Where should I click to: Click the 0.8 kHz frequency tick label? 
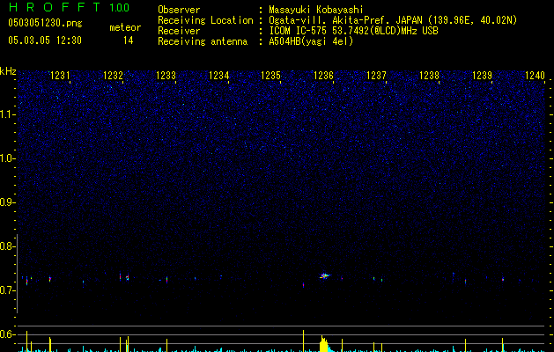[x=6, y=246]
